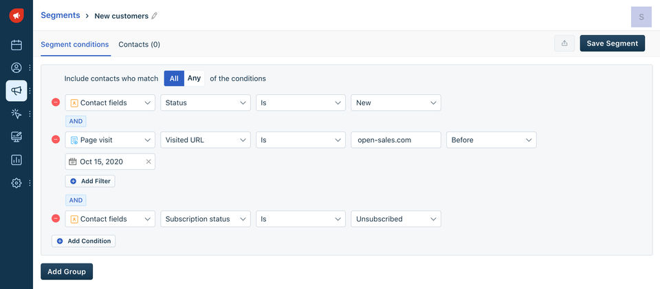Click the Add Group button
Image resolution: width=660 pixels, height=289 pixels.
(66, 271)
